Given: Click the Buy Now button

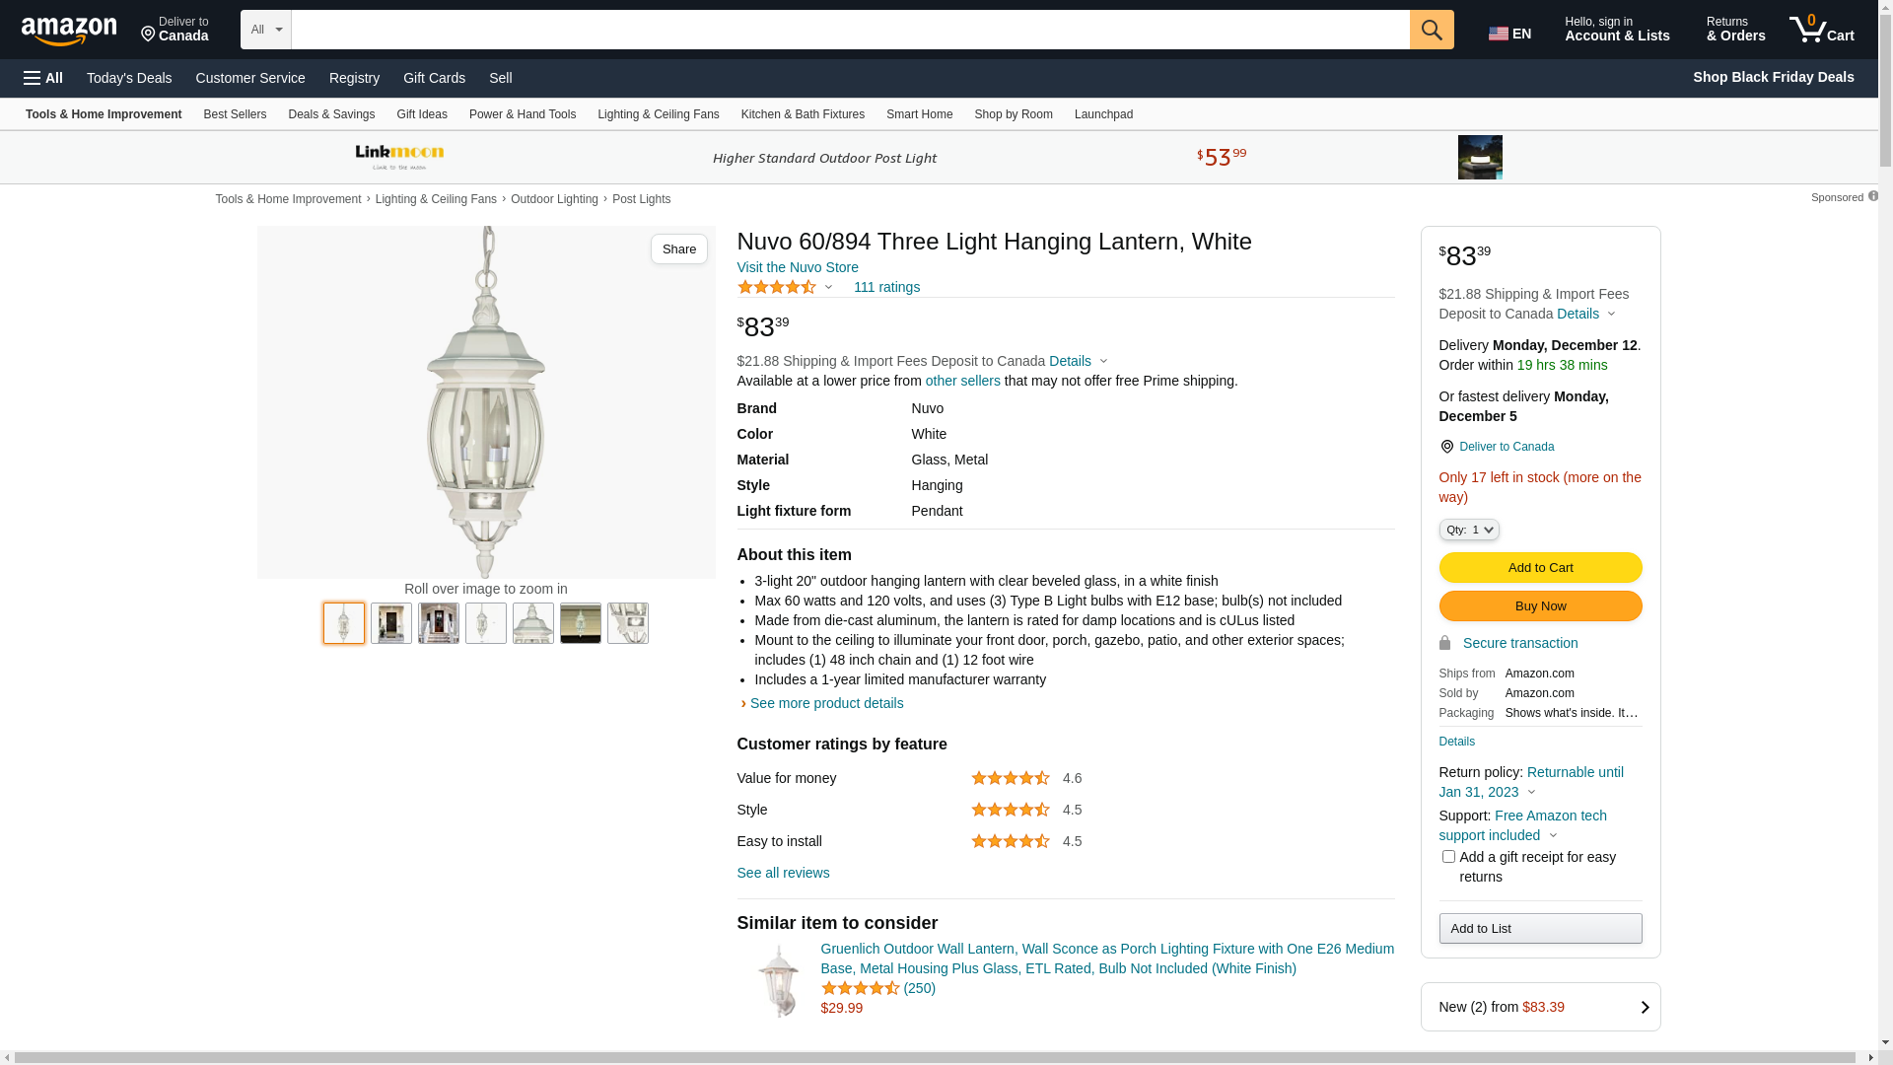Looking at the screenshot, I should tap(1540, 605).
